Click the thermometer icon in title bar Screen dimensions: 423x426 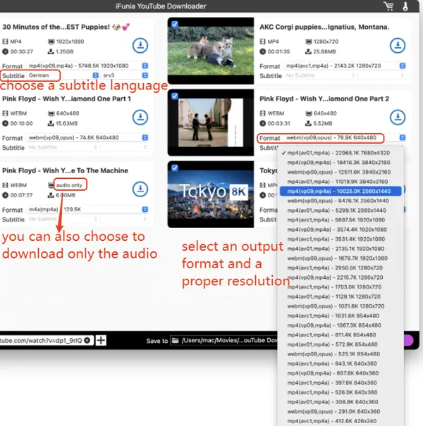[406, 7]
